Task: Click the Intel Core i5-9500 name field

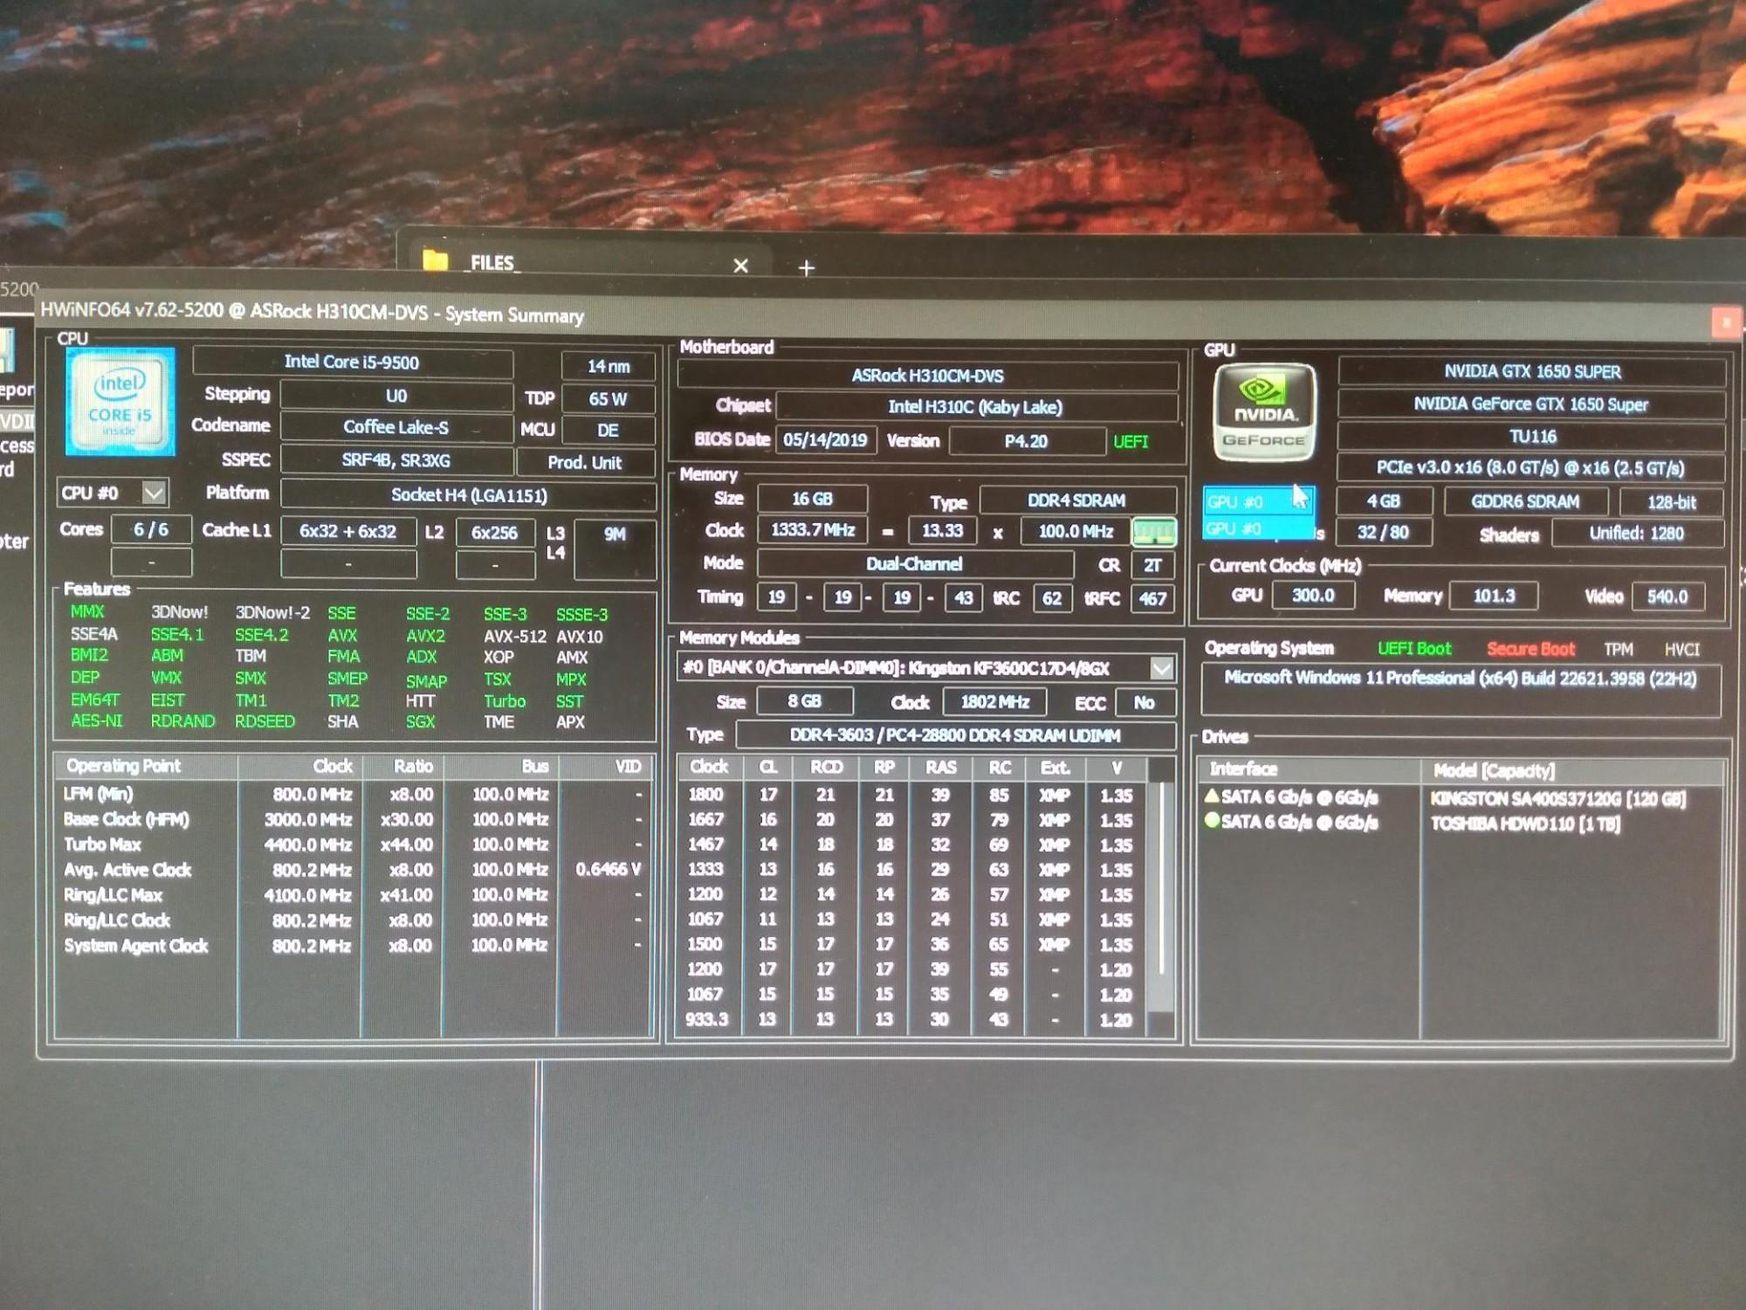Action: click(352, 362)
